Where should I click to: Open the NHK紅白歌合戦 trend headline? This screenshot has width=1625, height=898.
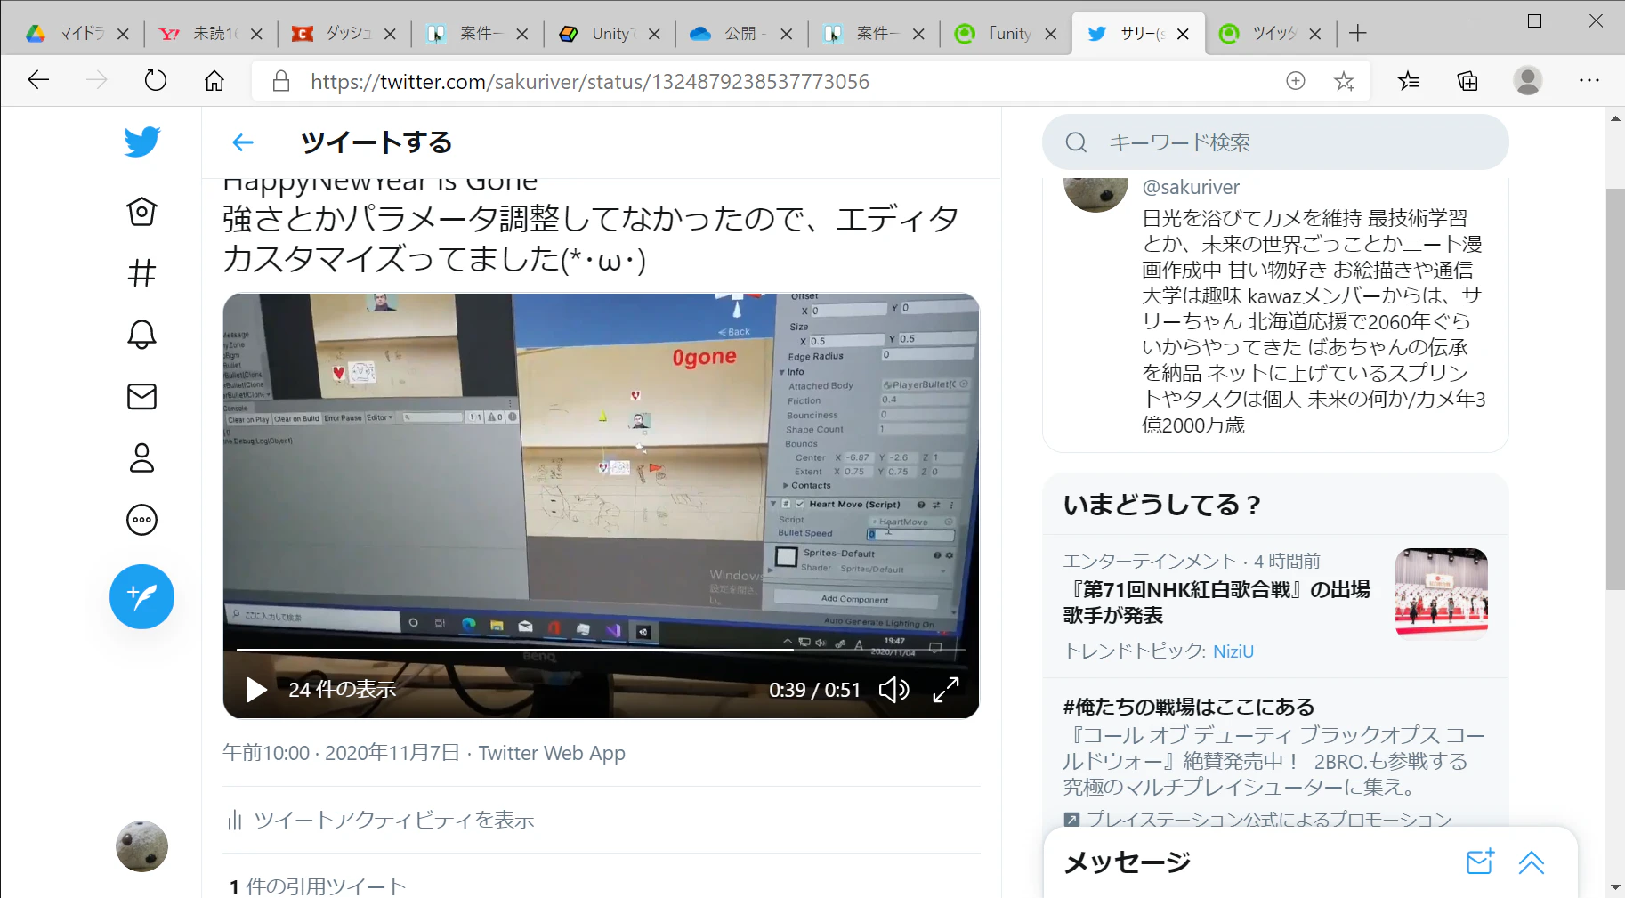1217,603
